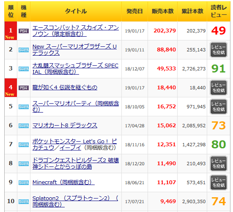233x212 pixels.
Task: Click the Switch icon beside ポケットモンスター Let's Go
Action: click(x=24, y=145)
